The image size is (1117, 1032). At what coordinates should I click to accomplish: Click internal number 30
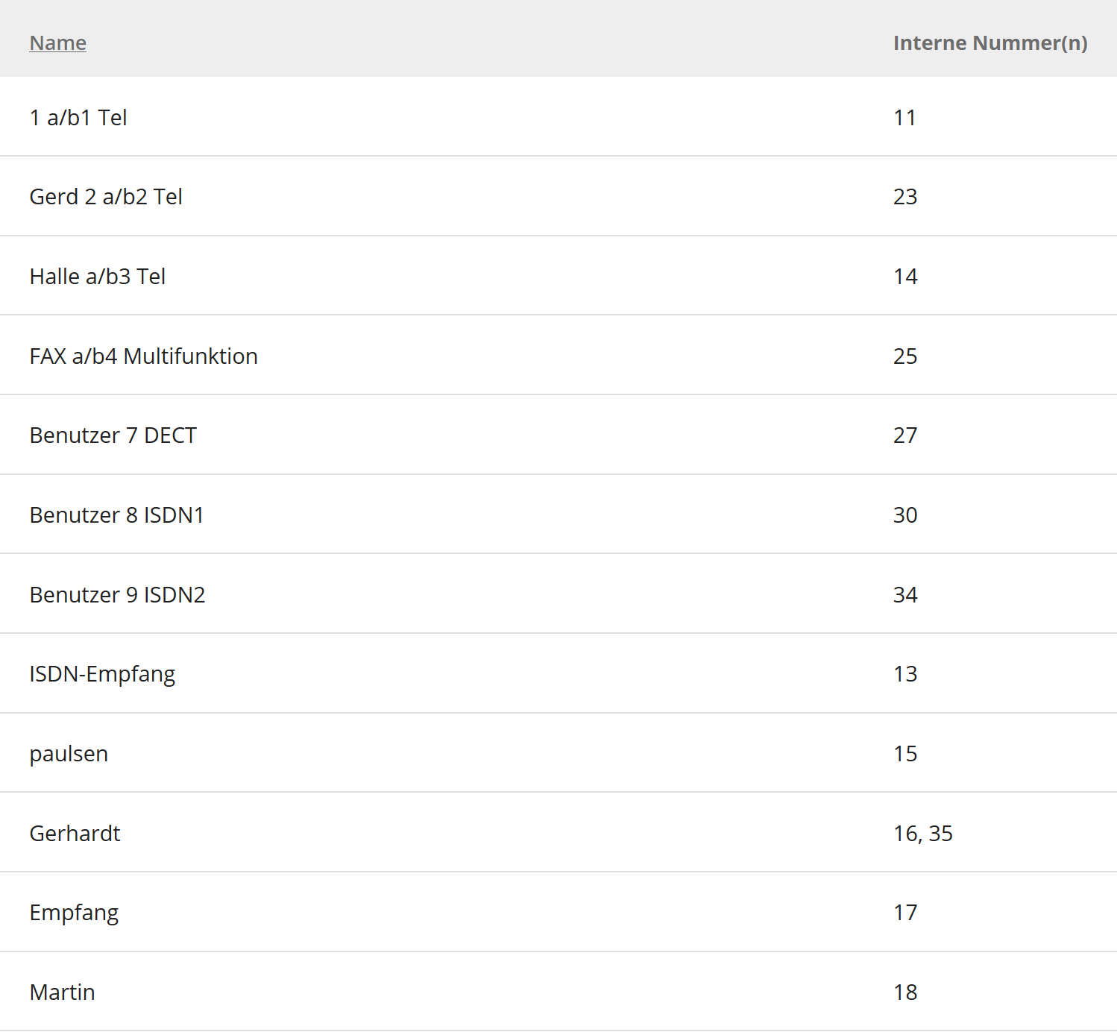pyautogui.click(x=905, y=515)
